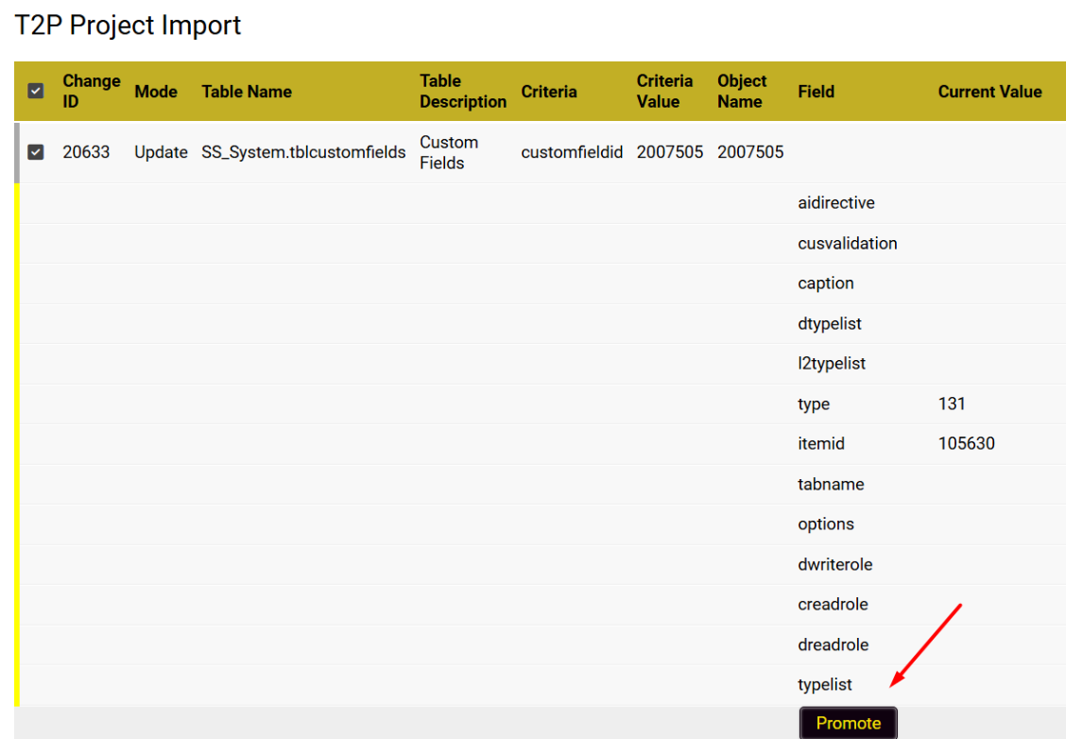Uncheck the checkbox for change 20633

pyautogui.click(x=35, y=151)
